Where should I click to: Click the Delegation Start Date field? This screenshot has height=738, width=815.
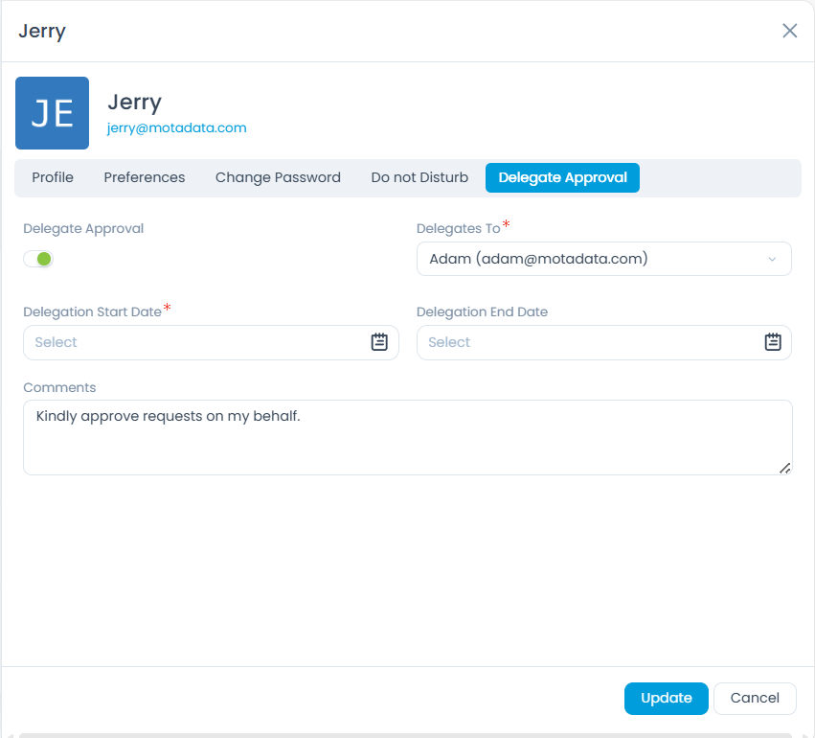pos(192,342)
